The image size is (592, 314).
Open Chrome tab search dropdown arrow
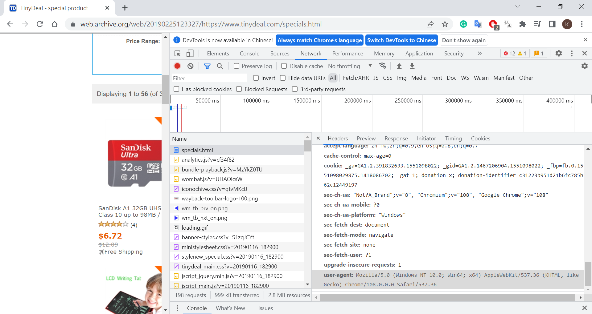coord(518,7)
